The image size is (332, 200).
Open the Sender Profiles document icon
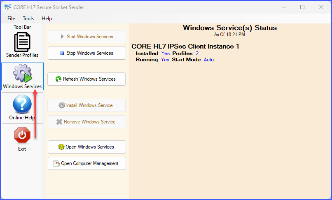pyautogui.click(x=22, y=42)
